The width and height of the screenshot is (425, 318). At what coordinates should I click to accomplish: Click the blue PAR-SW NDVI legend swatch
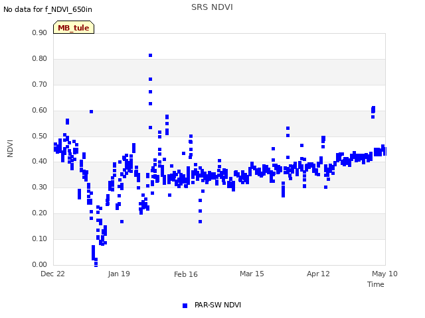coord(185,305)
